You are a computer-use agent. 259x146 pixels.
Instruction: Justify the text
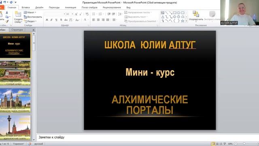108,20
